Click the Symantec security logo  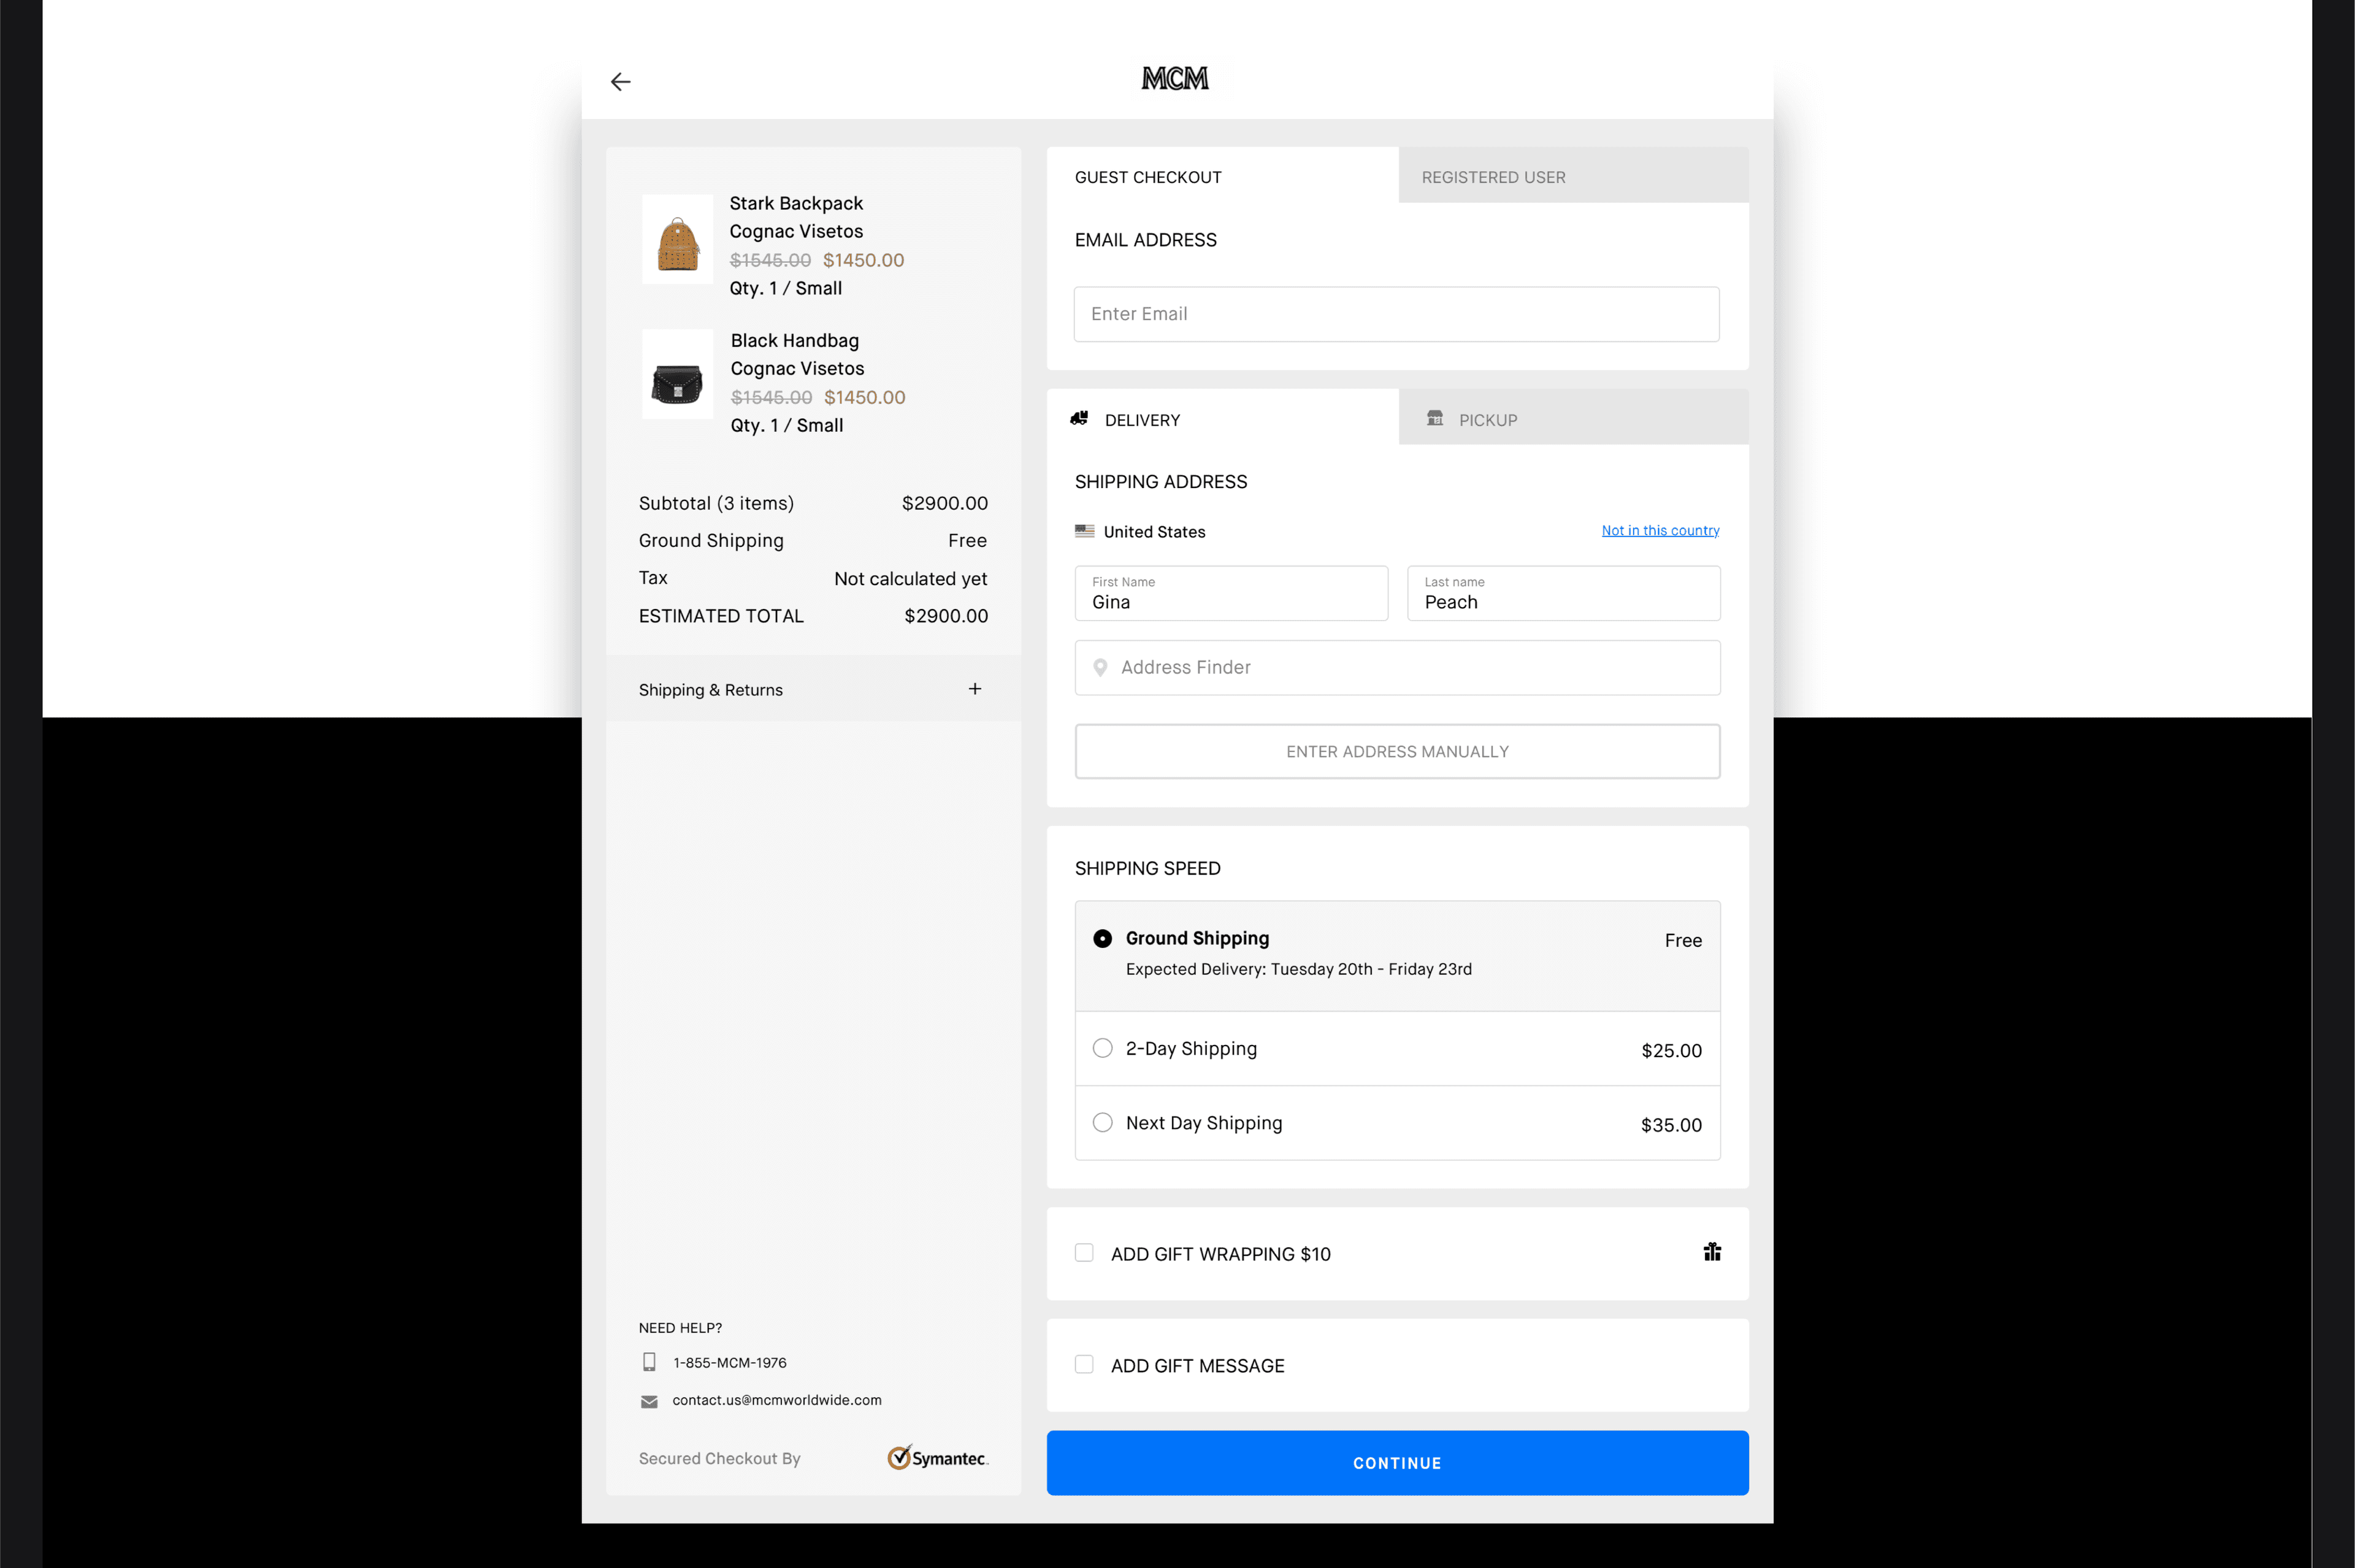click(937, 1458)
